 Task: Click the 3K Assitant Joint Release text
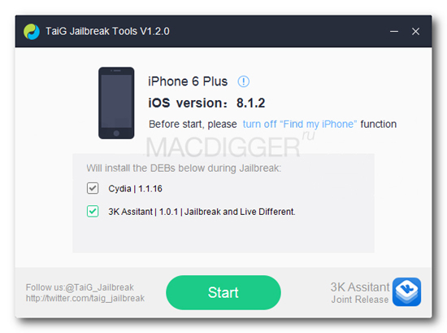[360, 293]
